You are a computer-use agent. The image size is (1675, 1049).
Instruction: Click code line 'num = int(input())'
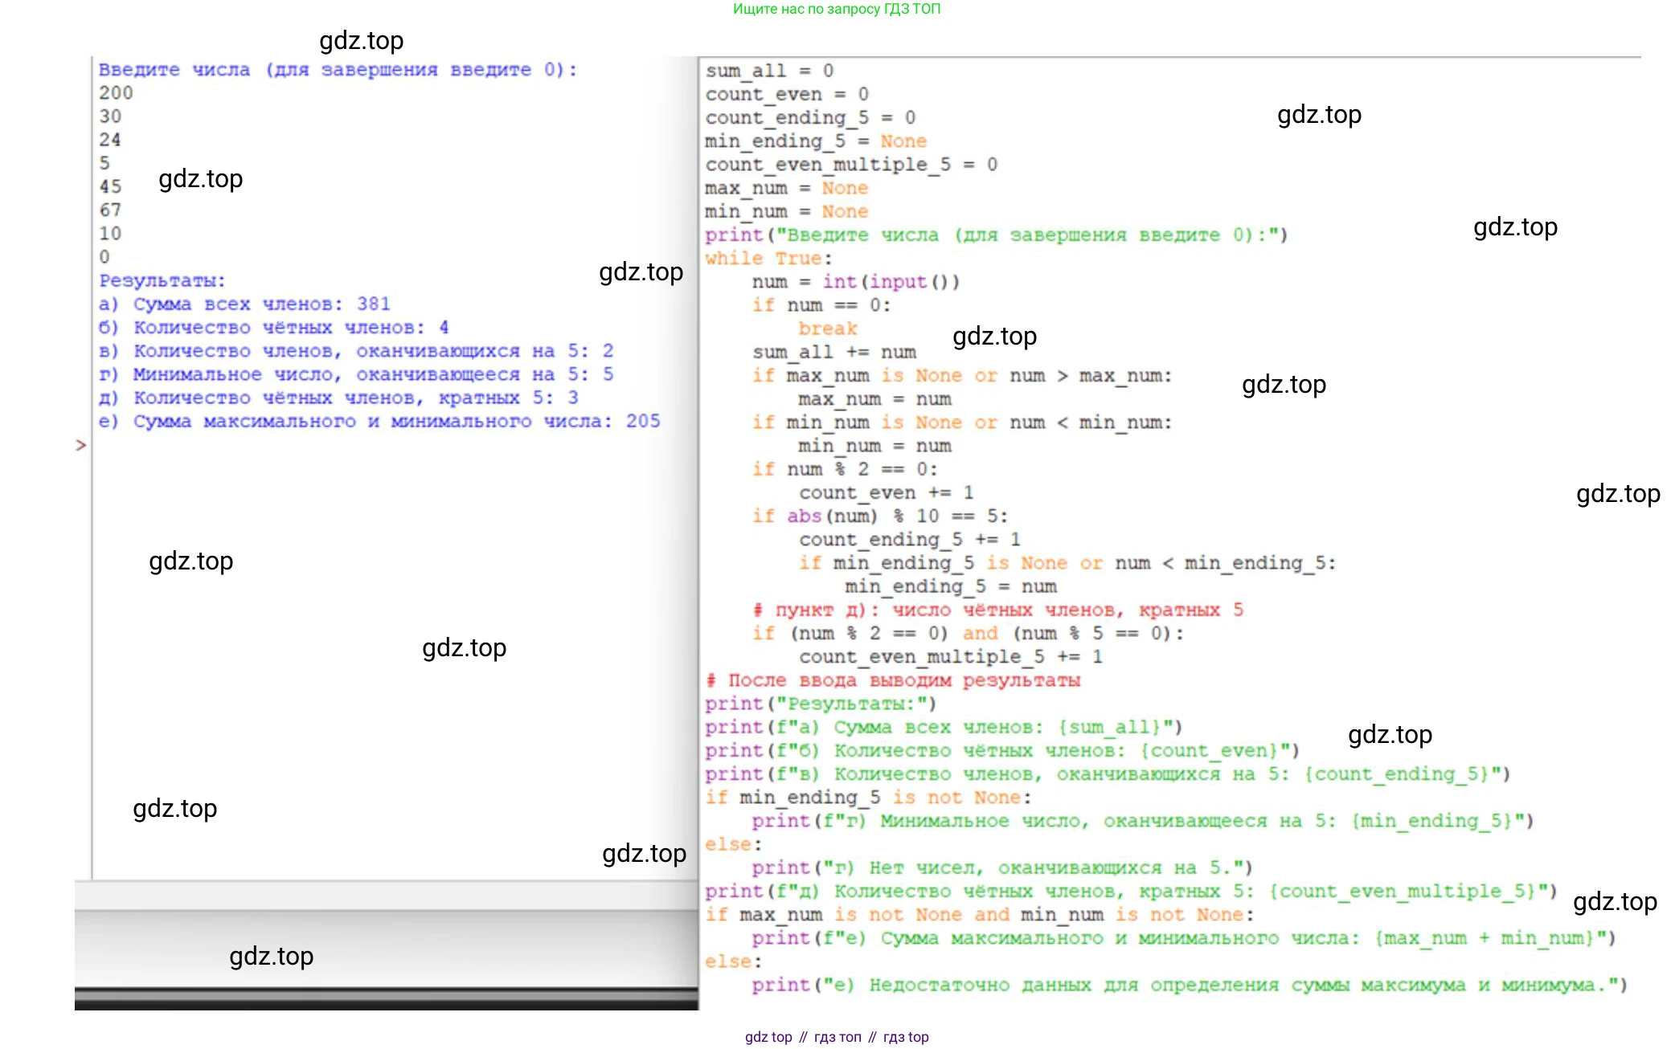(856, 282)
